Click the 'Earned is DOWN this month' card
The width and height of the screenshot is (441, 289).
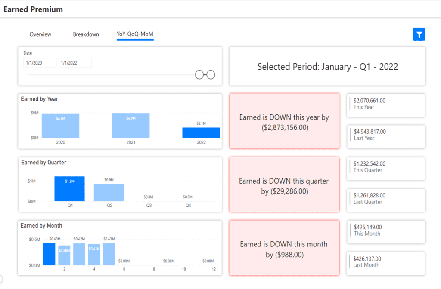[x=284, y=248]
